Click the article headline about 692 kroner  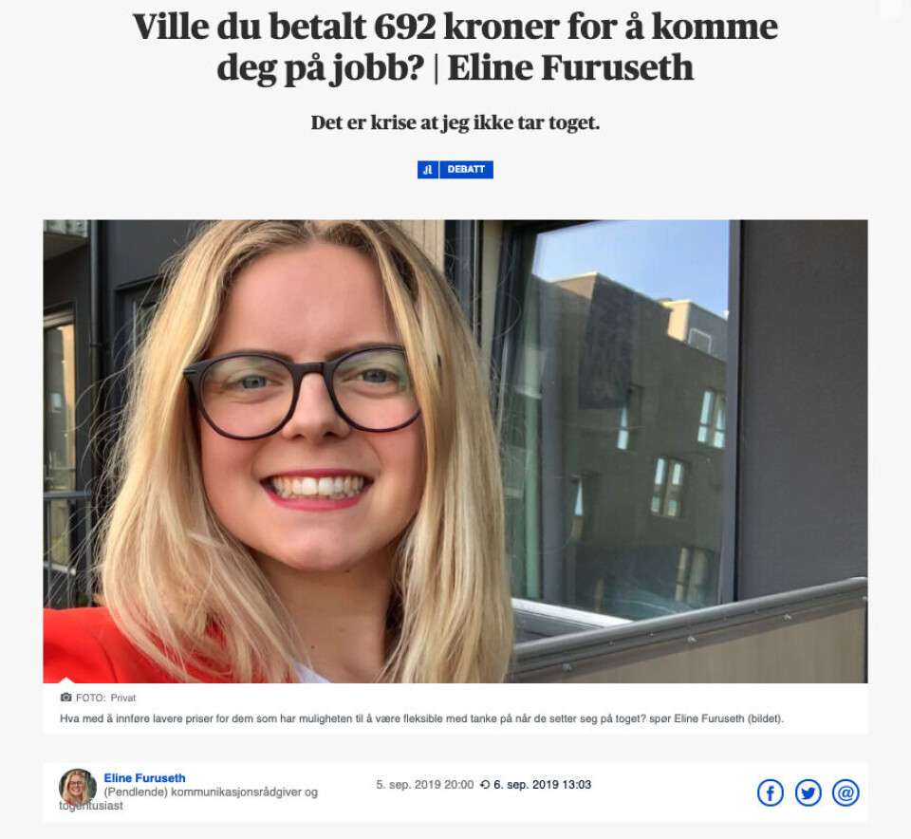[x=455, y=47]
